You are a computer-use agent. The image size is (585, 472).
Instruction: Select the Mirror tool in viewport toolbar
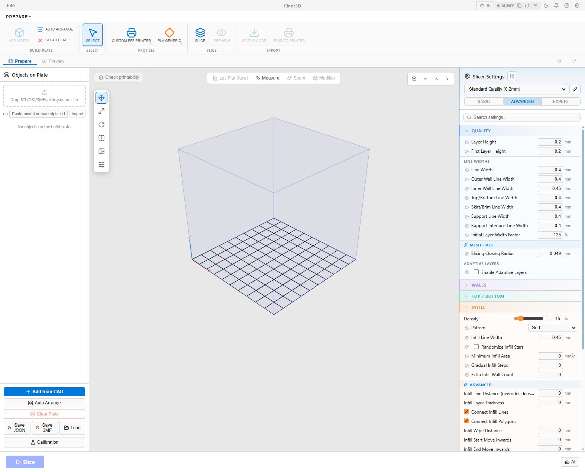point(101,138)
